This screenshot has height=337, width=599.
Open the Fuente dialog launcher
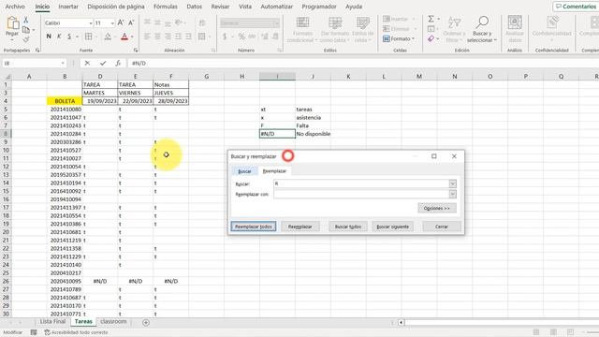coord(136,50)
